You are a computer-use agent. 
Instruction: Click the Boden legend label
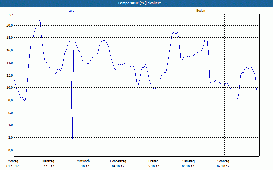201,11
